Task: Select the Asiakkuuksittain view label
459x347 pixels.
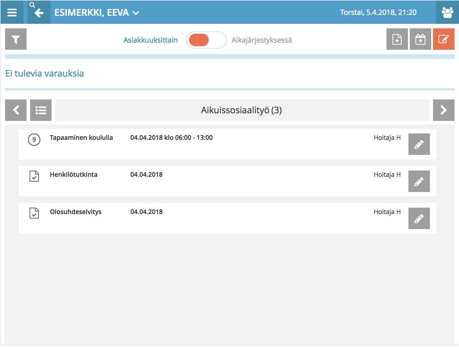Action: point(150,40)
